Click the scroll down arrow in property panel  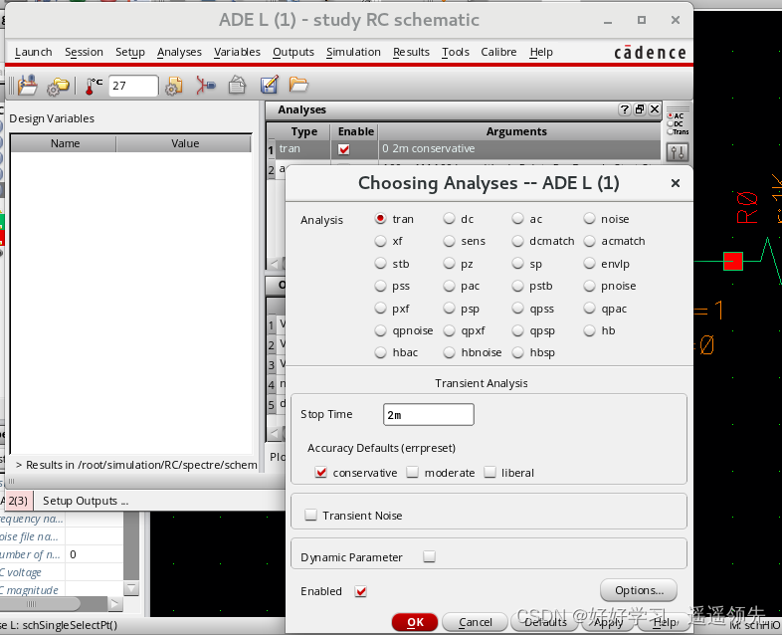click(131, 588)
